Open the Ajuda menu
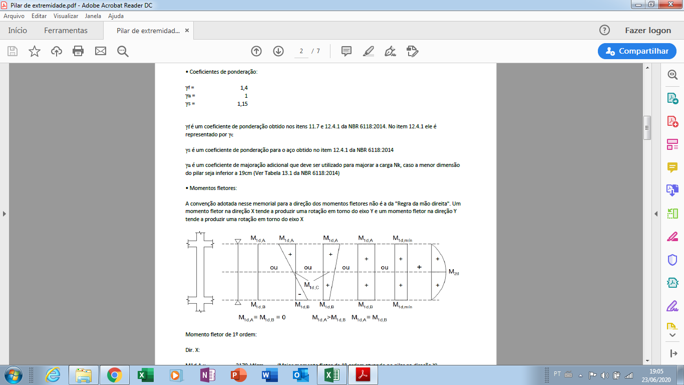Viewport: 684px width, 385px height. coord(116,16)
